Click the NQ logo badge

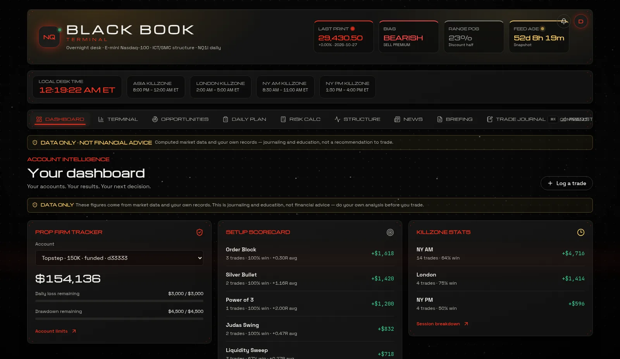(49, 37)
